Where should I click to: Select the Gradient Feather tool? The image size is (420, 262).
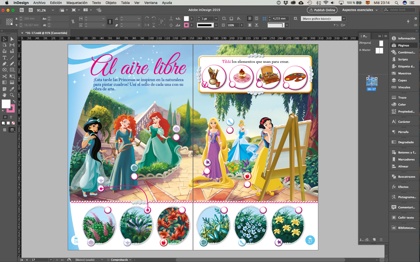coord(12,82)
